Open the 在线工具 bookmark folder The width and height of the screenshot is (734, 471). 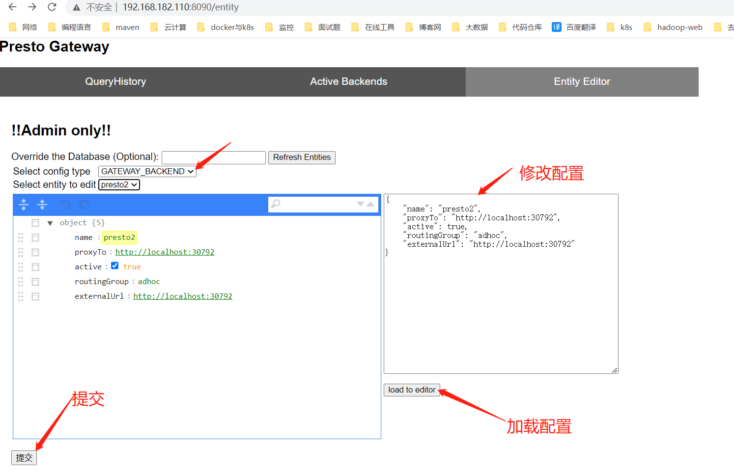click(373, 27)
